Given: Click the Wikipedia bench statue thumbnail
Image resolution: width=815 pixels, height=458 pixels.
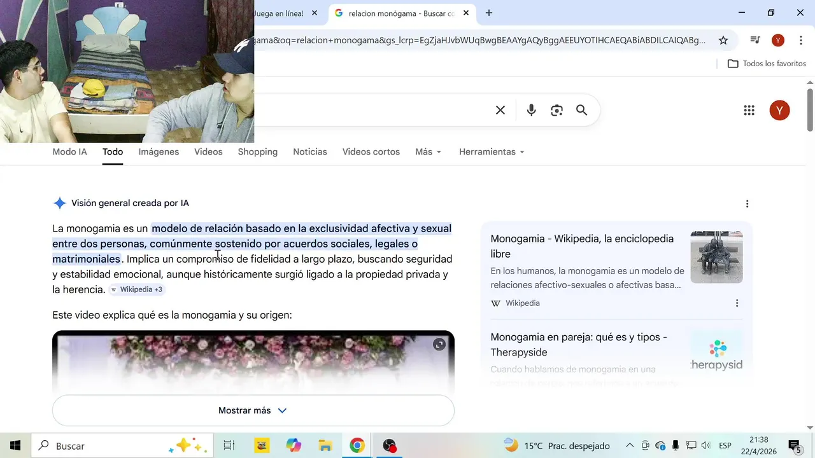Looking at the screenshot, I should [x=716, y=257].
